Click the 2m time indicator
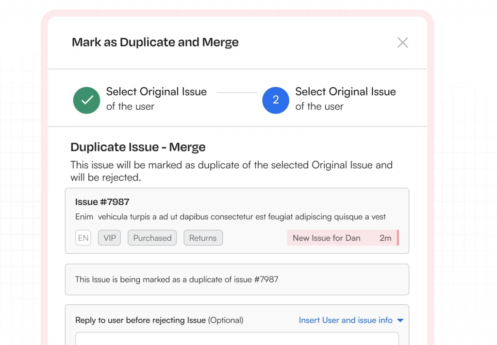The image size is (497, 345). (385, 238)
